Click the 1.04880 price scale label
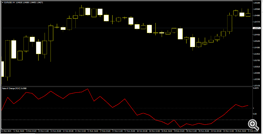 257,15
